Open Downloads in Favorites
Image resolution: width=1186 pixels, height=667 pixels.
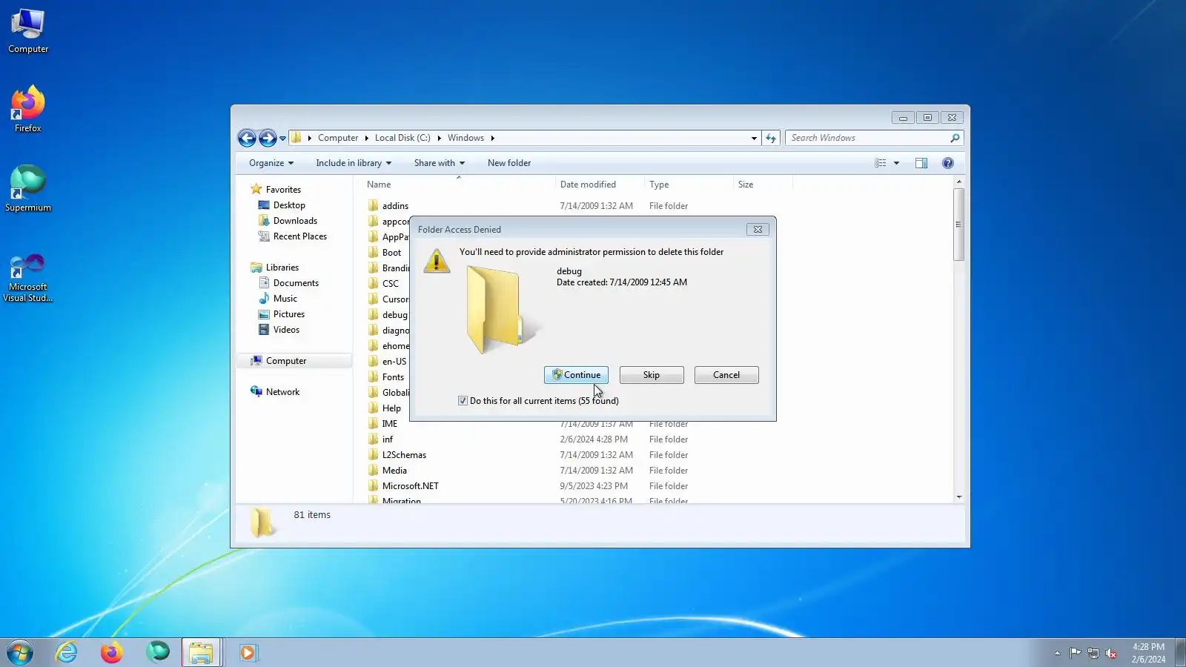[295, 221]
